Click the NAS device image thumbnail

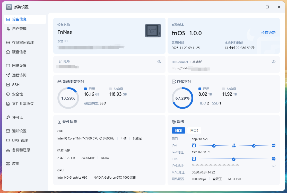[x=153, y=31]
